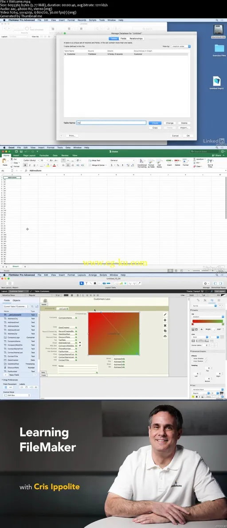Click the Import... button

pos(184,128)
